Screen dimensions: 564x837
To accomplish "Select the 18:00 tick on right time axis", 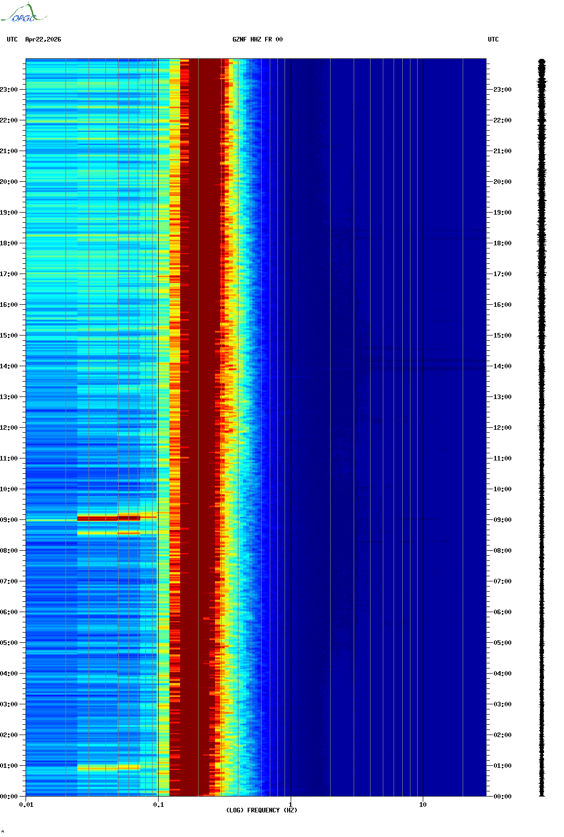I will pos(502,243).
